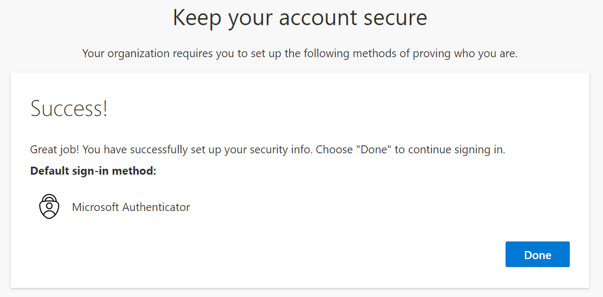Screen dimensions: 603x297
Task: Click "continue signing in" phrase
Action: (456, 150)
